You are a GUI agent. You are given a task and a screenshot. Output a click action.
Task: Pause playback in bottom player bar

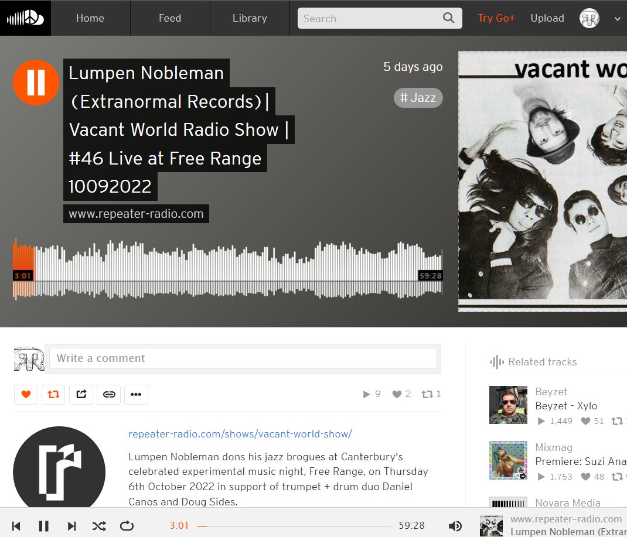pos(43,526)
